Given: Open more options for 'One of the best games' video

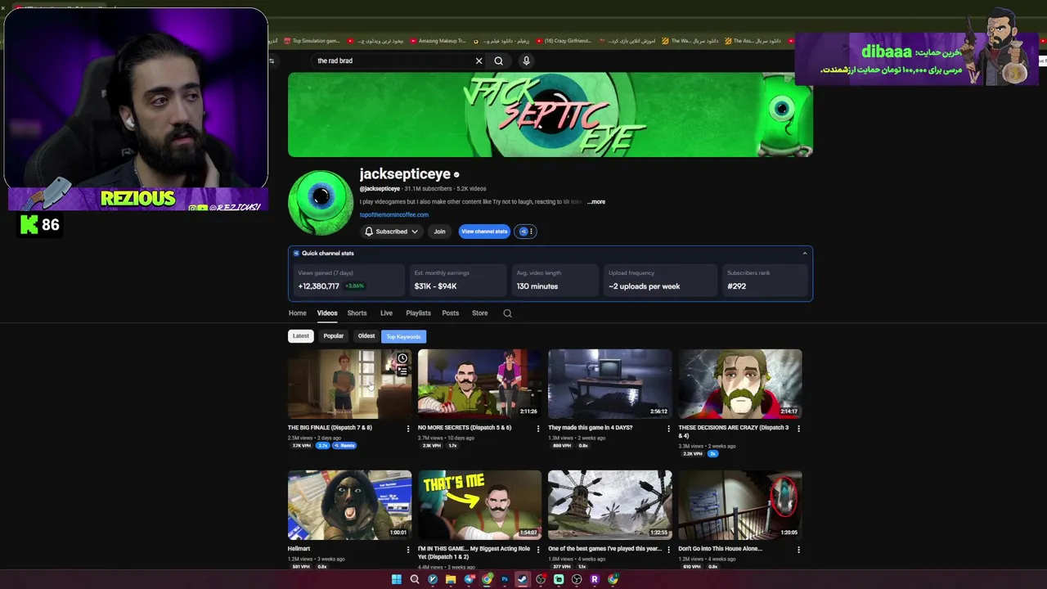Looking at the screenshot, I should [668, 550].
